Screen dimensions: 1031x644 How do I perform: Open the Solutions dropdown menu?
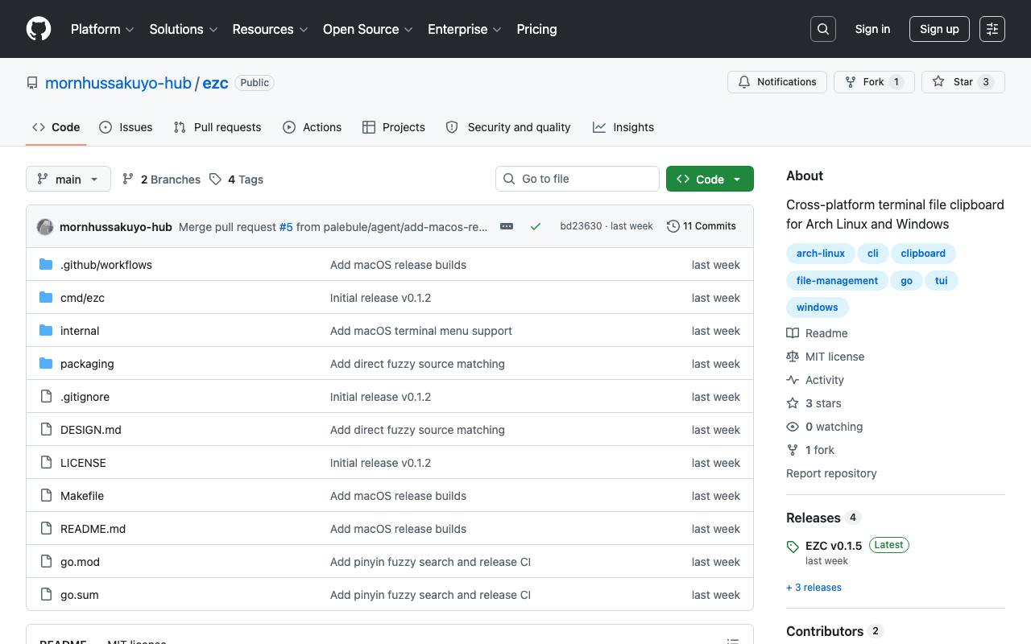click(x=184, y=29)
